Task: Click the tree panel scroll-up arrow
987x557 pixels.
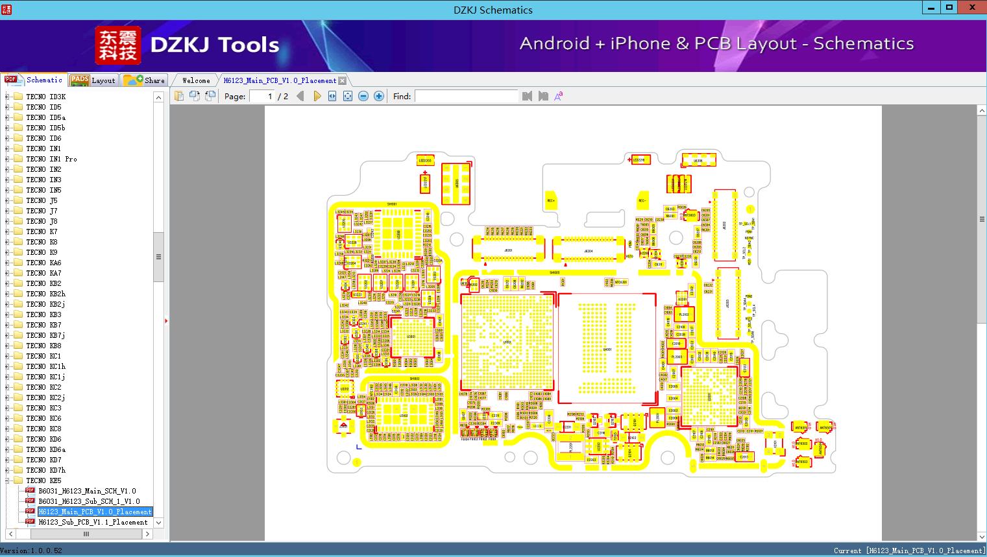Action: (158, 97)
